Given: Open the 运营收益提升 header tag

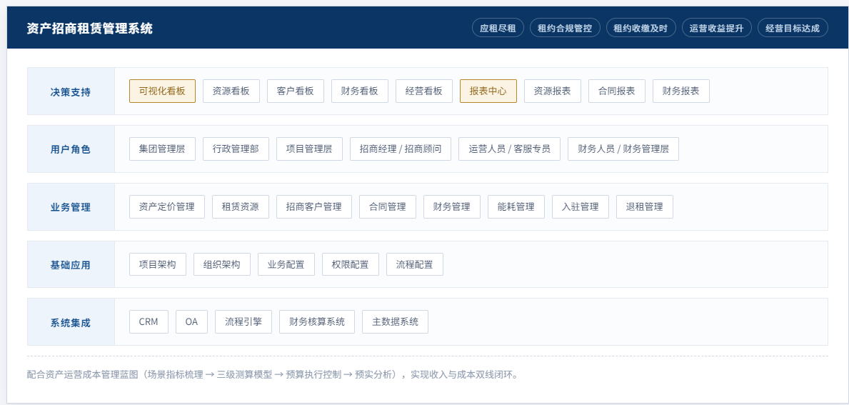Looking at the screenshot, I should click(716, 28).
